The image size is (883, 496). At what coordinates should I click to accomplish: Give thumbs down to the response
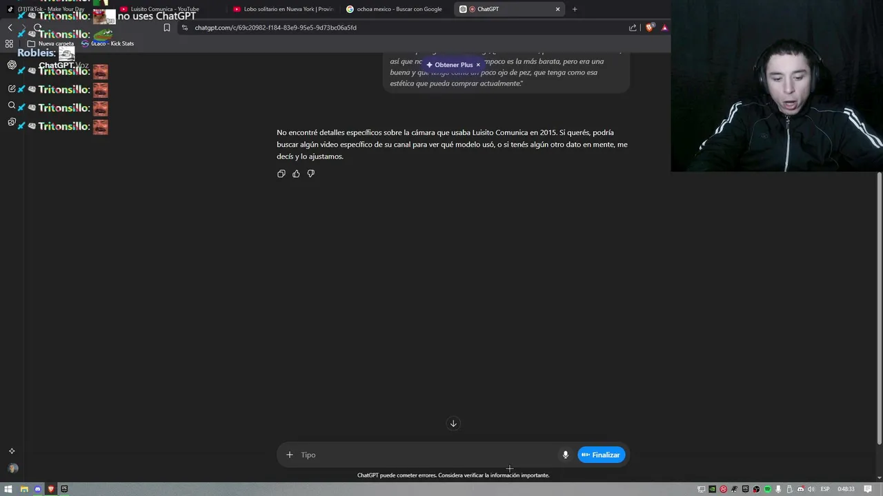(x=310, y=174)
